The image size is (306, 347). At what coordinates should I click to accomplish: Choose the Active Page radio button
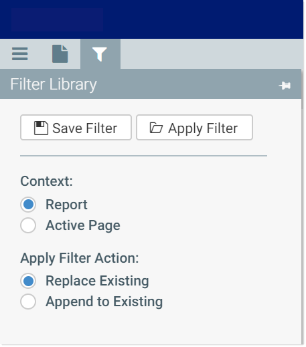(28, 225)
